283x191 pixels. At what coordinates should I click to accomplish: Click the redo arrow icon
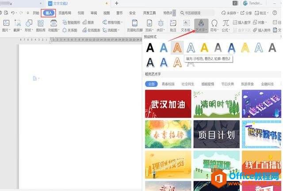click(21, 13)
